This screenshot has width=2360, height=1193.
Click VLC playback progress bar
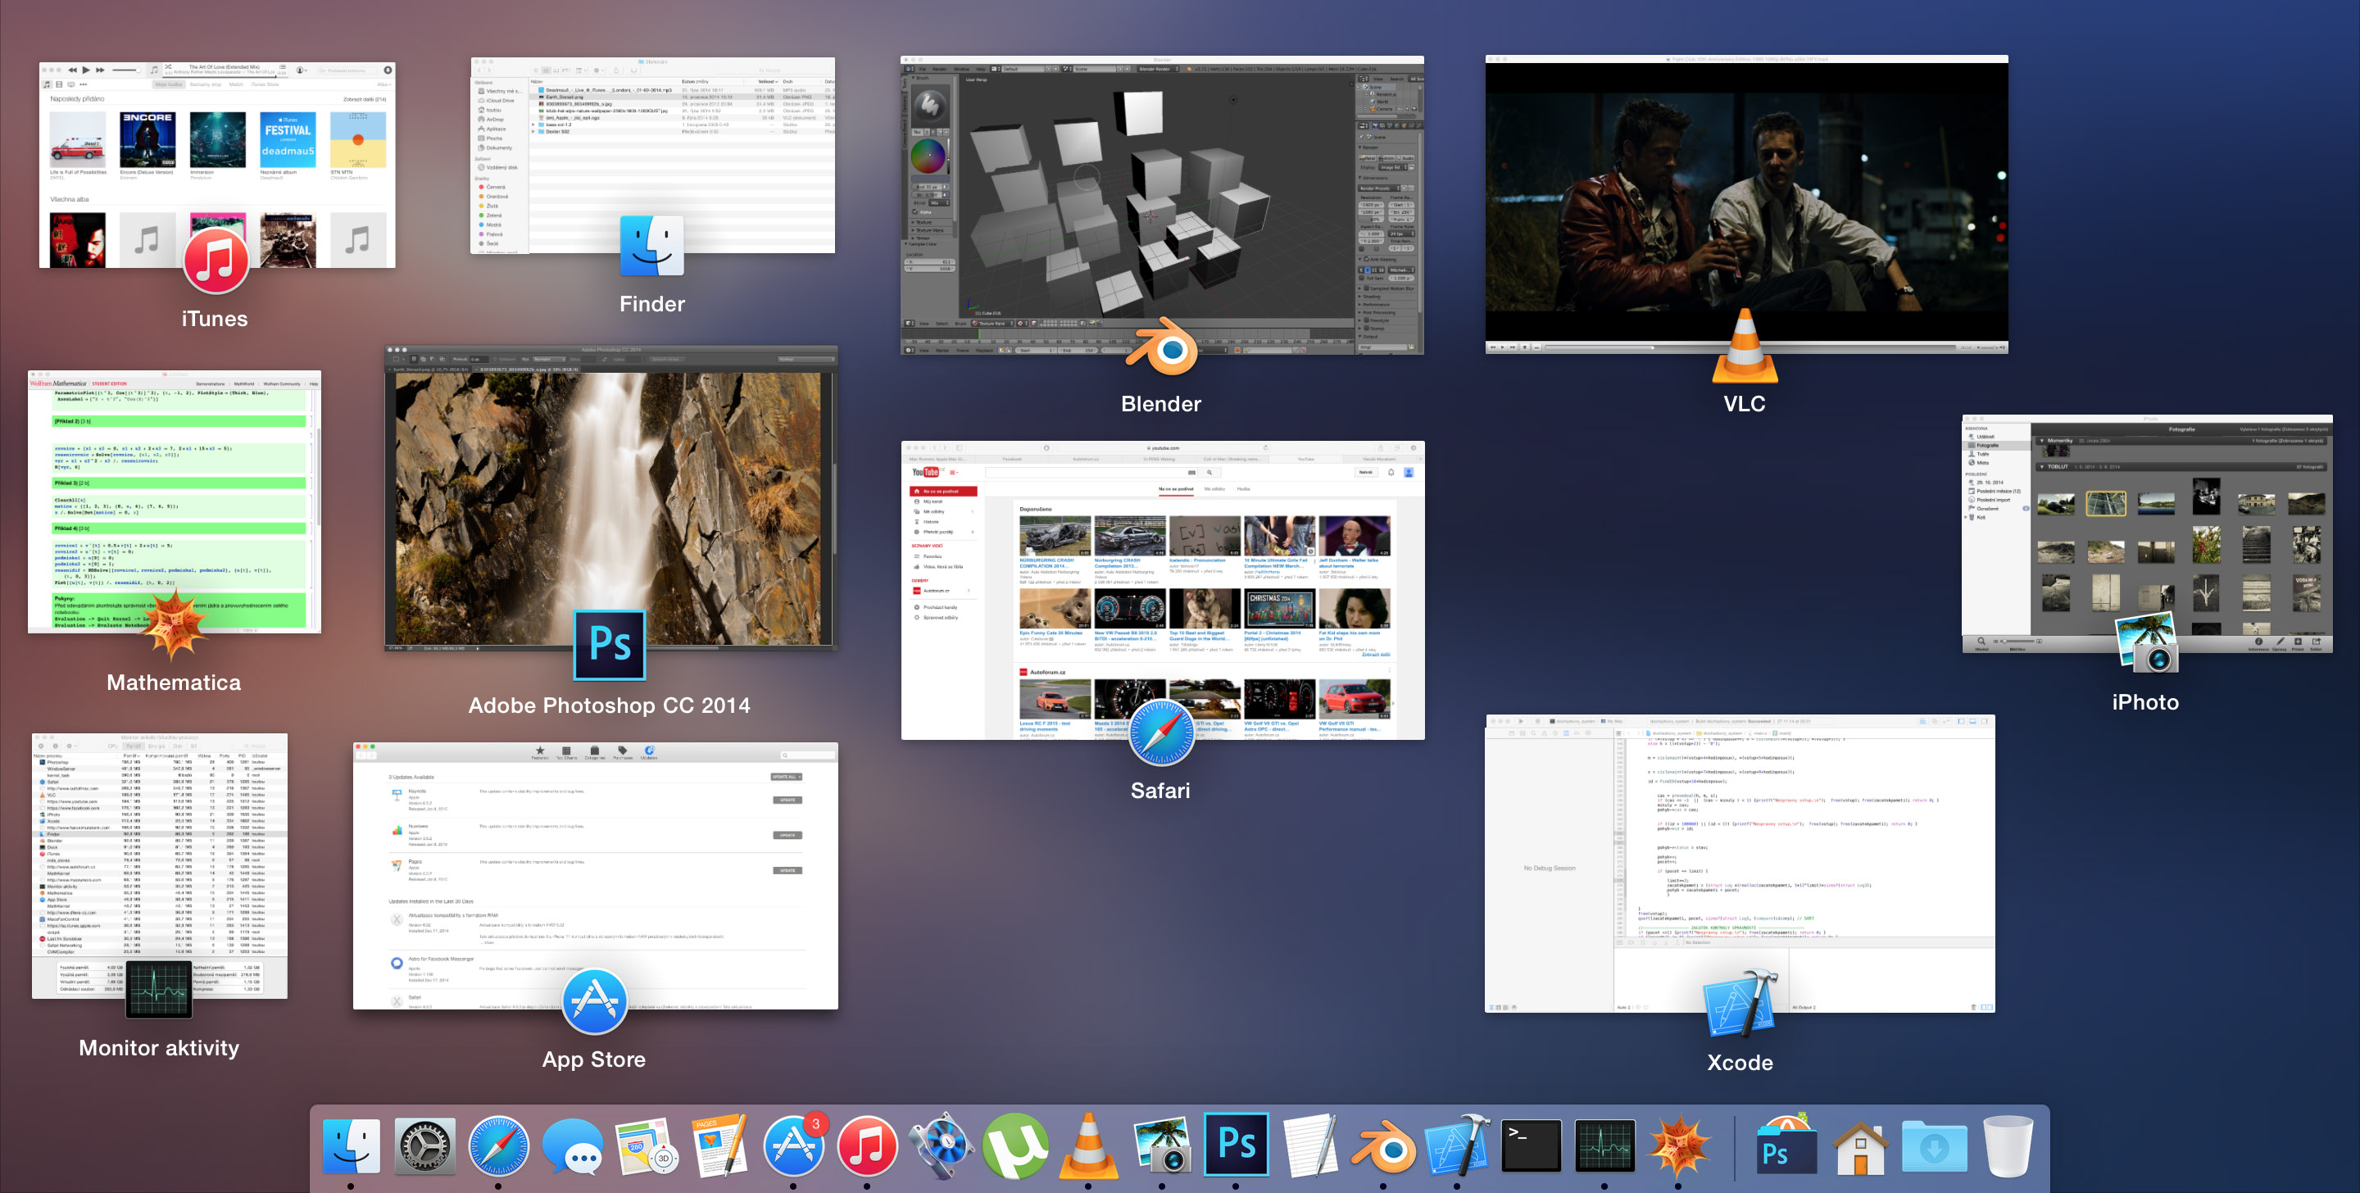(1750, 347)
